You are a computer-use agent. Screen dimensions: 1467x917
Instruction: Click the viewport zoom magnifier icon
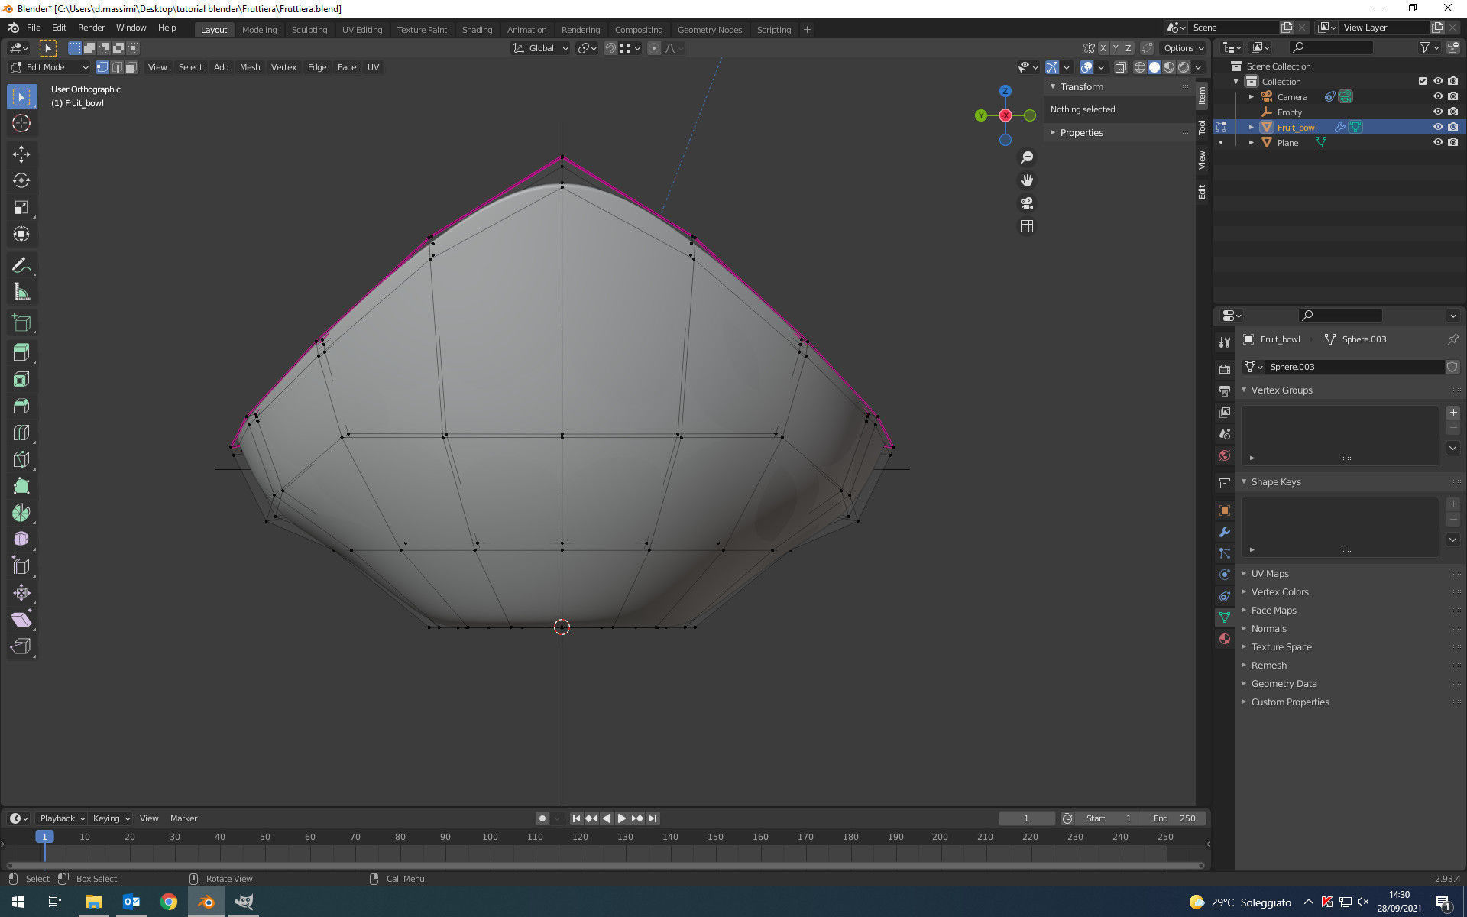[1027, 157]
